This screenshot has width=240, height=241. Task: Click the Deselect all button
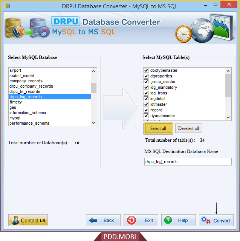189,128
